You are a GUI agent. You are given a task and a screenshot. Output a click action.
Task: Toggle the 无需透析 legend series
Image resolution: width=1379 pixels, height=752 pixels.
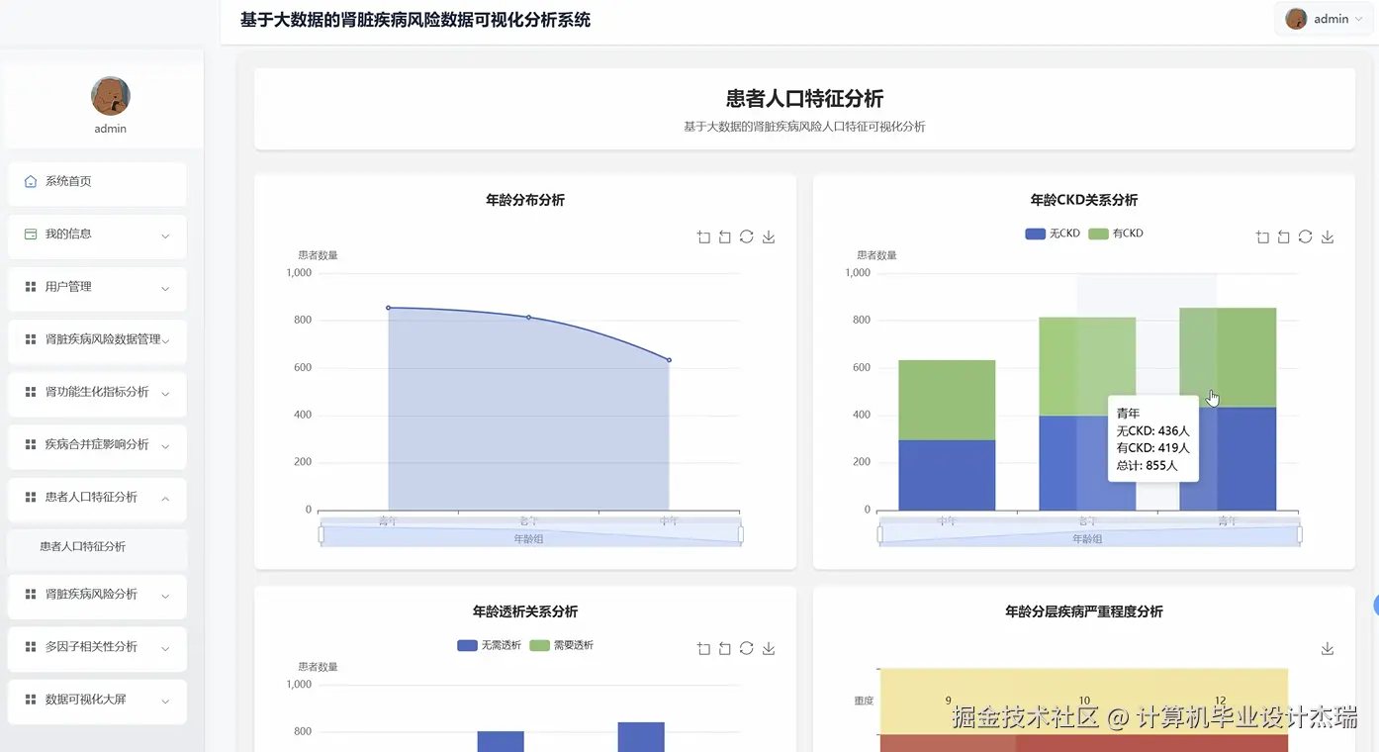click(489, 645)
